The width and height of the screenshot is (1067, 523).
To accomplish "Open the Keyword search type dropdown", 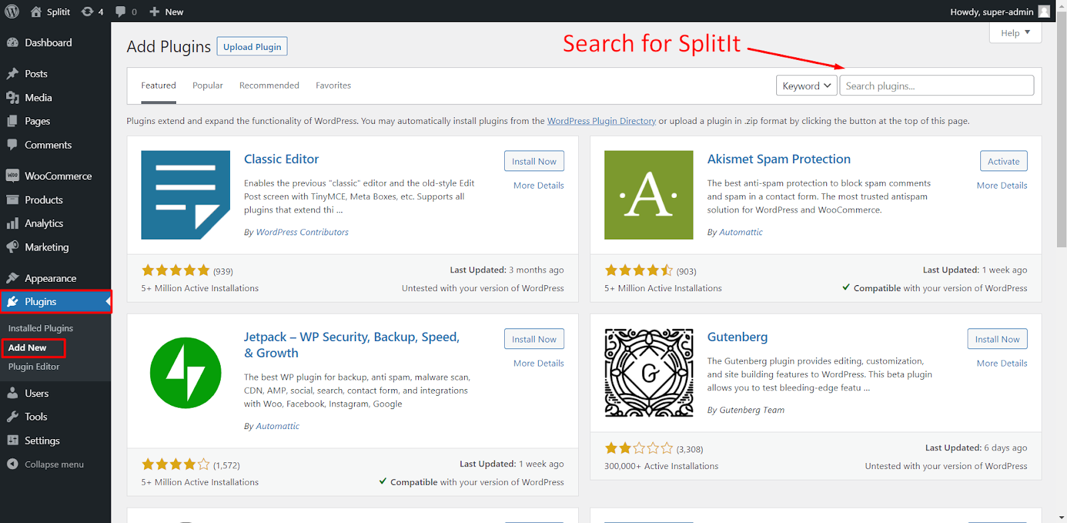I will click(x=806, y=85).
